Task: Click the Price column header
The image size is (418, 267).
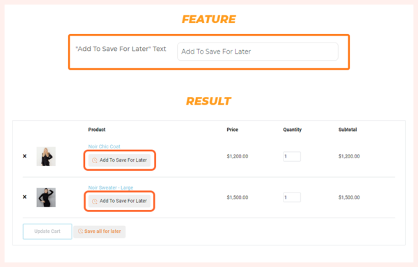Action: pos(233,130)
